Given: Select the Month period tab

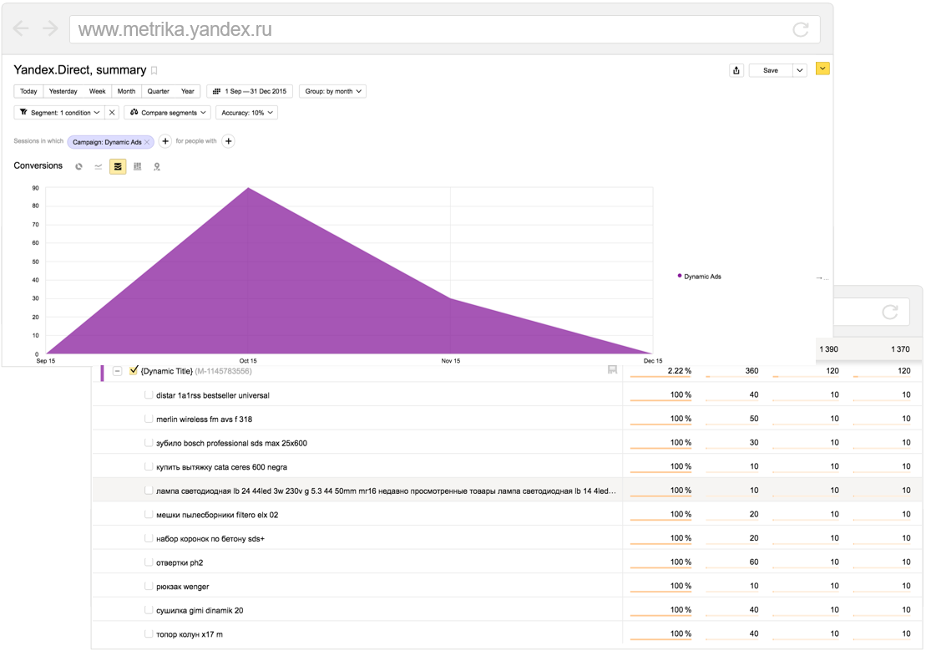Looking at the screenshot, I should click(x=126, y=91).
